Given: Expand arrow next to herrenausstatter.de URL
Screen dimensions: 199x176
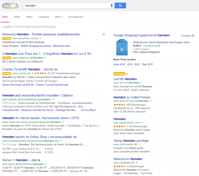Looking at the screenshot, I should pyautogui.click(x=61, y=141).
